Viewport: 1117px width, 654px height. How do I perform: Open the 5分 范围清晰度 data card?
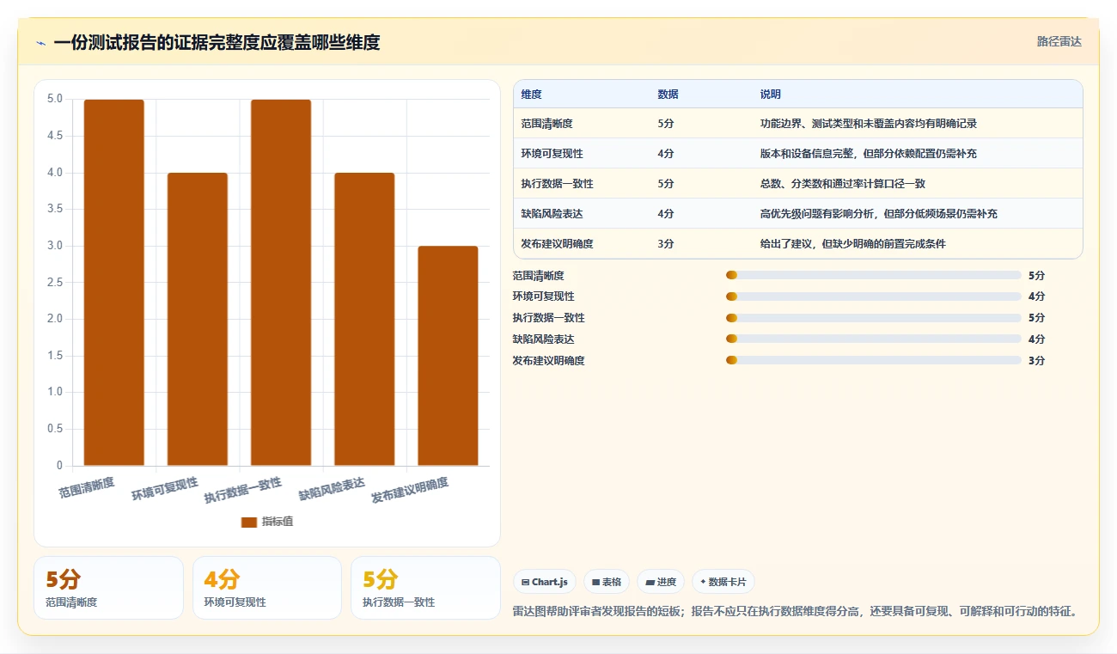[x=108, y=588]
